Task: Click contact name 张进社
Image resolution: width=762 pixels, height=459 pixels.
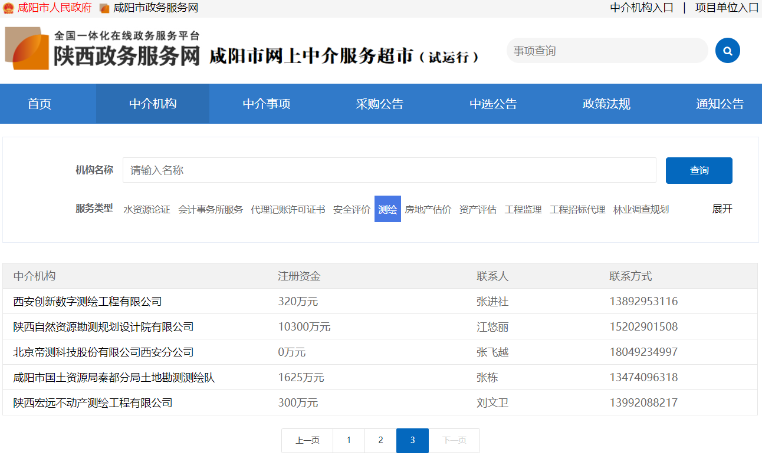Action: tap(492, 301)
